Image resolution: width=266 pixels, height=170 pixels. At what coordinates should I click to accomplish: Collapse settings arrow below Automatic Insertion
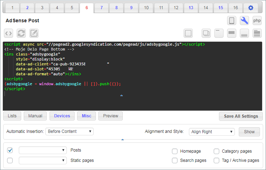click(x=122, y=140)
